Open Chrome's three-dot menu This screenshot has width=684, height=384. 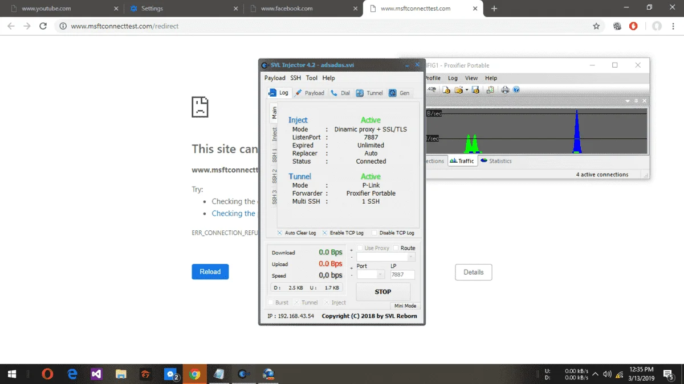click(674, 26)
